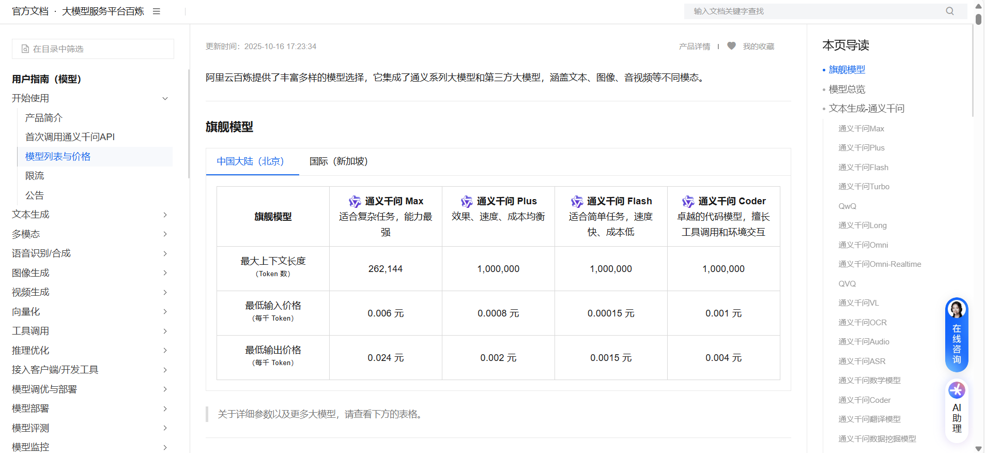
Task: Click the 输入文档关键字查找 search box
Action: [817, 11]
